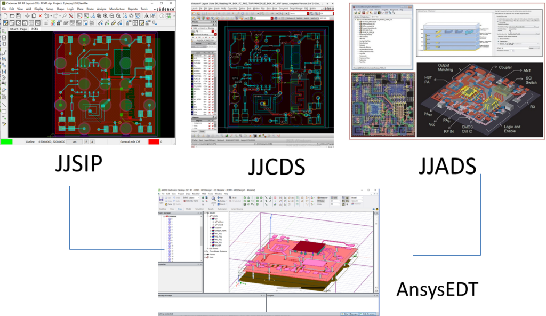
Task: Select Desktop ribbon tab in Ansys
Action: pyautogui.click(x=163, y=209)
